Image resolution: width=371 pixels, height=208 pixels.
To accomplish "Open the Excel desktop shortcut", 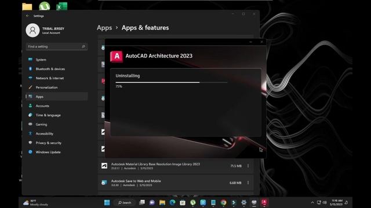I will [x=62, y=6].
